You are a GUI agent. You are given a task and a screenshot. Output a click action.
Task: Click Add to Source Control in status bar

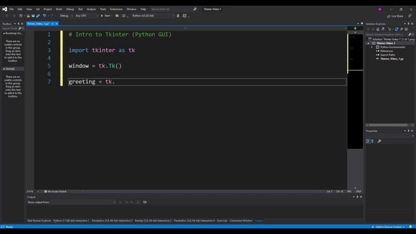tap(389, 227)
